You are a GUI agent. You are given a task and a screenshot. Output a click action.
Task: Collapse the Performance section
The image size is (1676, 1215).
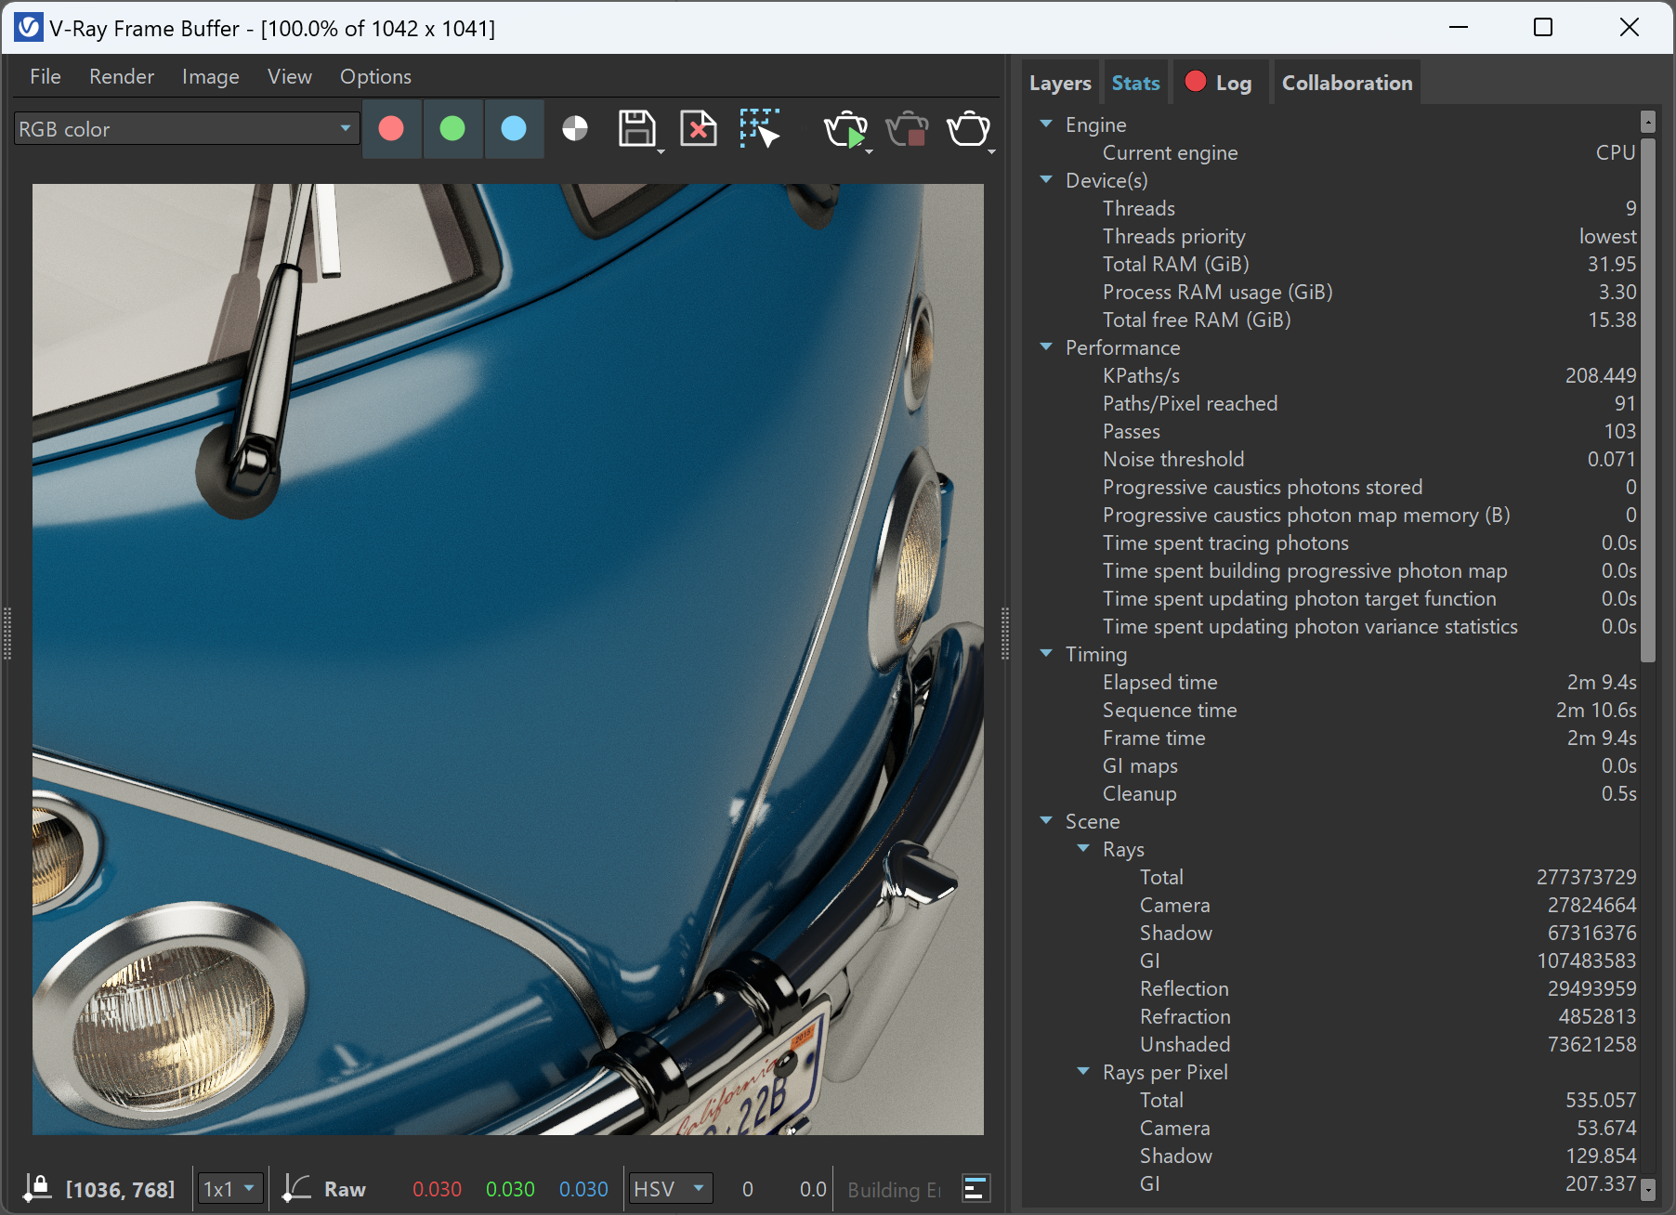coord(1046,346)
